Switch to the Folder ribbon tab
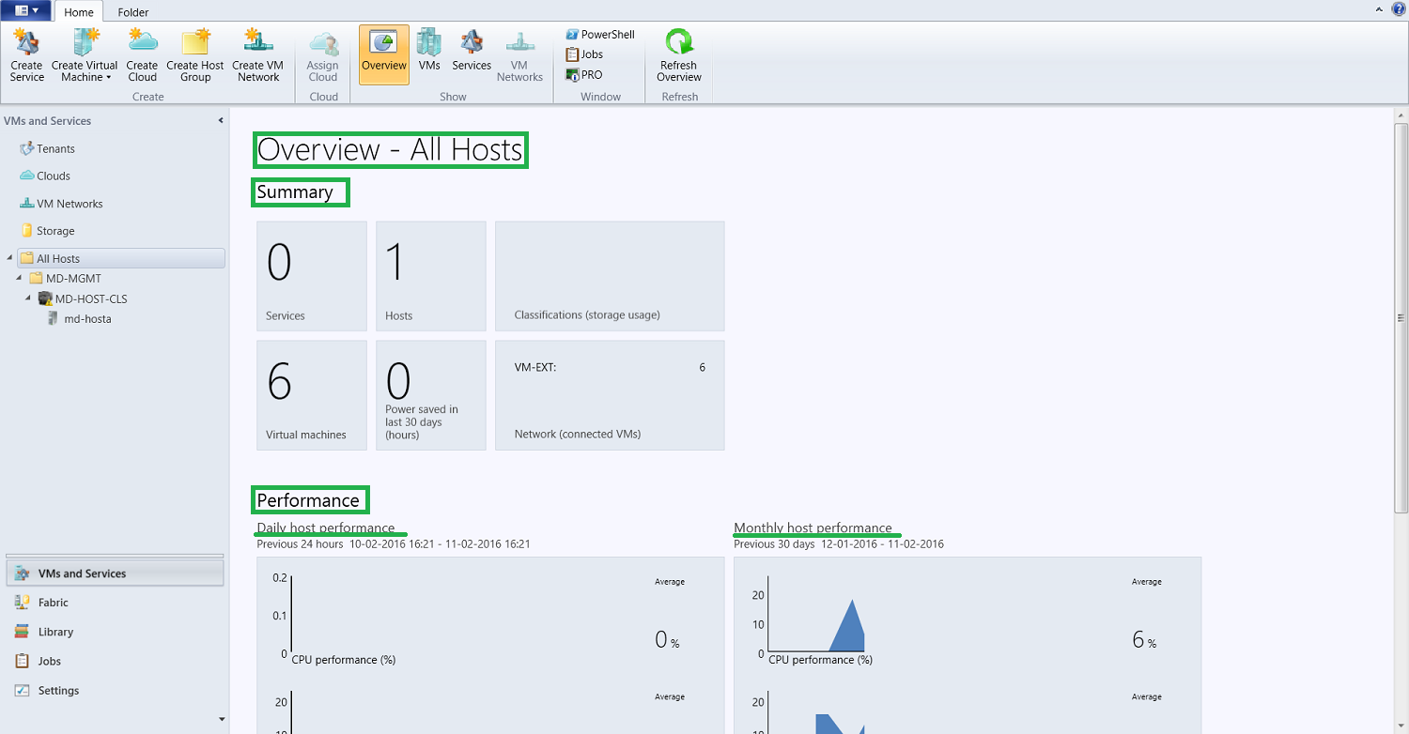Image resolution: width=1409 pixels, height=734 pixels. tap(132, 12)
